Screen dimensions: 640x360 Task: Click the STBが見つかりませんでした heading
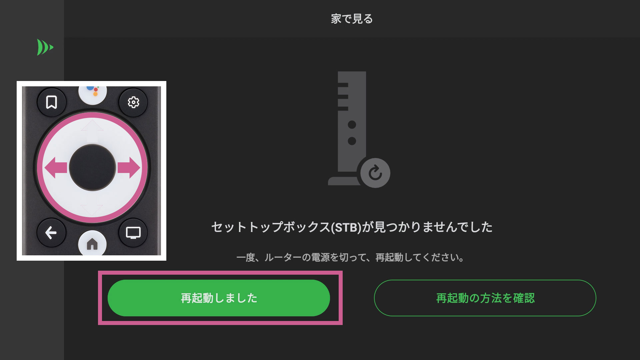point(352,227)
